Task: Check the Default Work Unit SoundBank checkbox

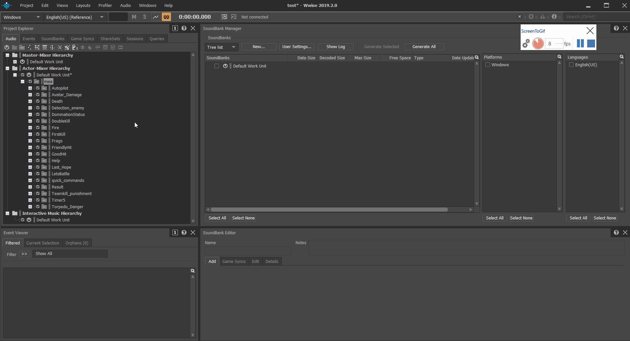Action: pos(216,66)
